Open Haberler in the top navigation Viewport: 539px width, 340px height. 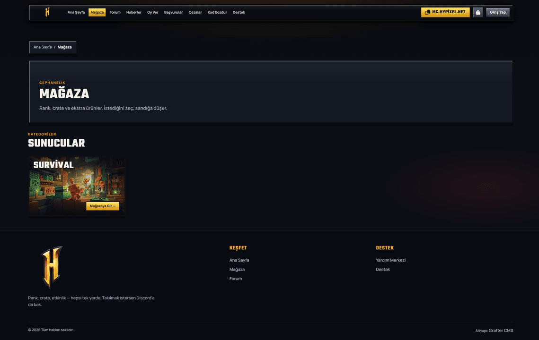click(x=134, y=12)
